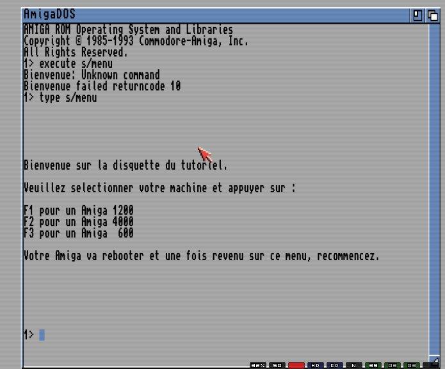445x369 pixels.
Task: Click the 'AMIGA ROM Operating System and Libraries' line
Action: [x=128, y=29]
